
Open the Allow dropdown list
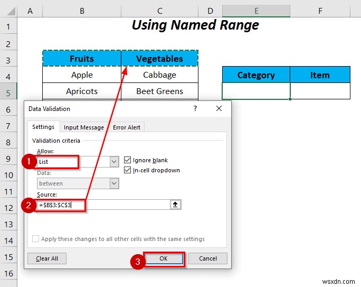114,162
